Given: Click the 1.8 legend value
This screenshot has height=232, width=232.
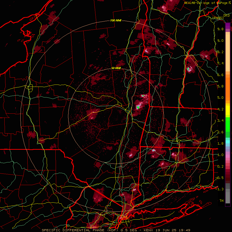Looking at the screenshot, I should click(220, 144).
